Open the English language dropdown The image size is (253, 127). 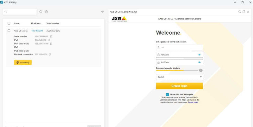click(179, 77)
